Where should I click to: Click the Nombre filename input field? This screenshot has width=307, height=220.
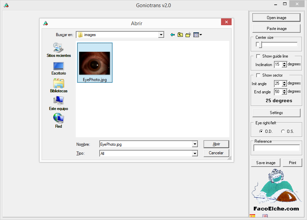pos(146,144)
